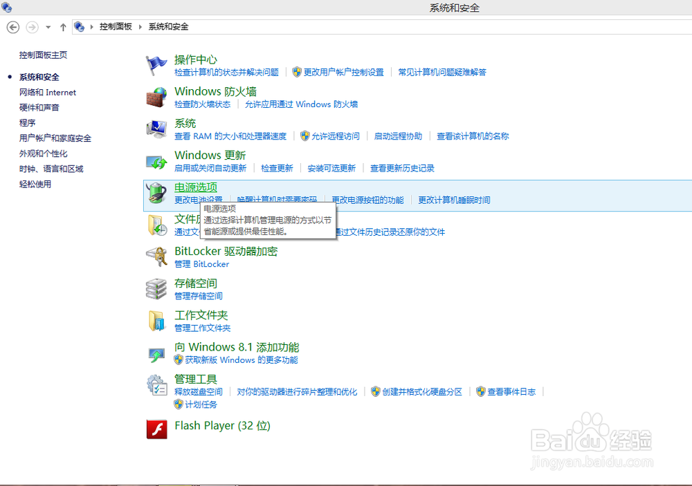Select 系统和安全 in the sidebar
Viewport: 692px width, 486px height.
[x=39, y=77]
